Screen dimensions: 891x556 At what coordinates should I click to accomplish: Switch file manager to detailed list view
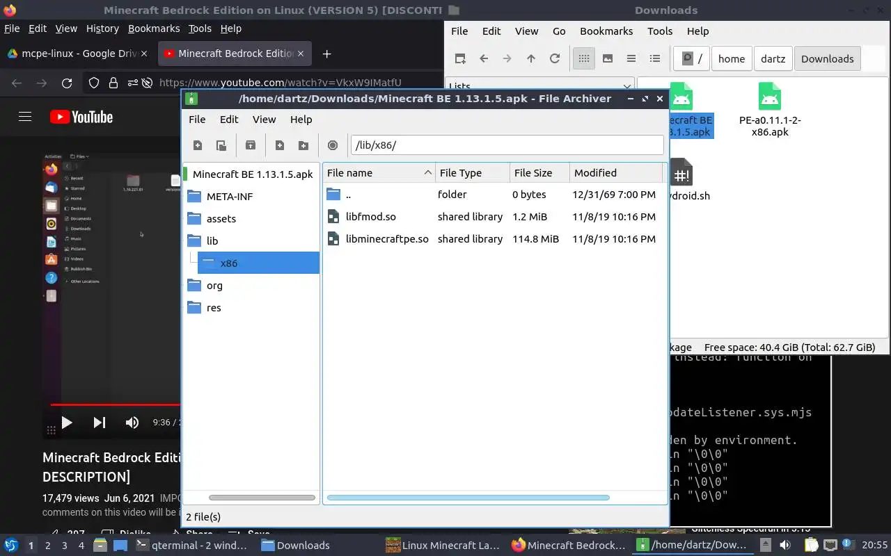tap(655, 59)
